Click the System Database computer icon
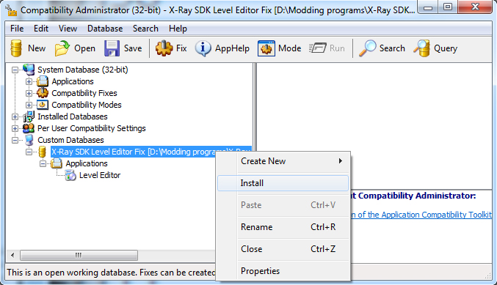 point(29,70)
